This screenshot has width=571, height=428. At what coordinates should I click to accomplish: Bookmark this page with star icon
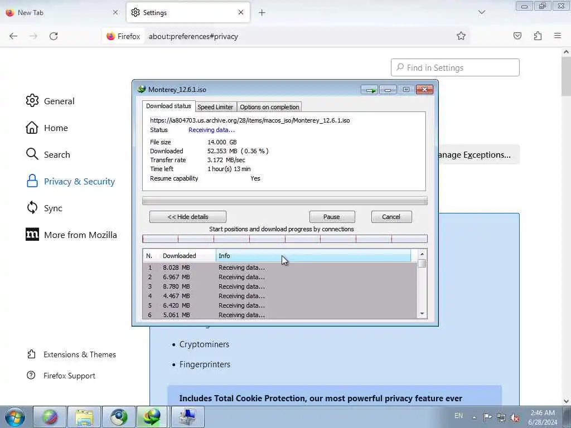[461, 36]
